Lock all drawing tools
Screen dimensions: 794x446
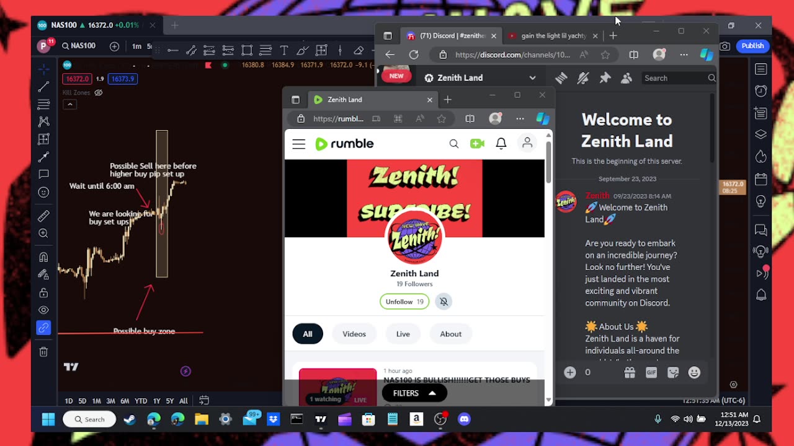click(43, 292)
